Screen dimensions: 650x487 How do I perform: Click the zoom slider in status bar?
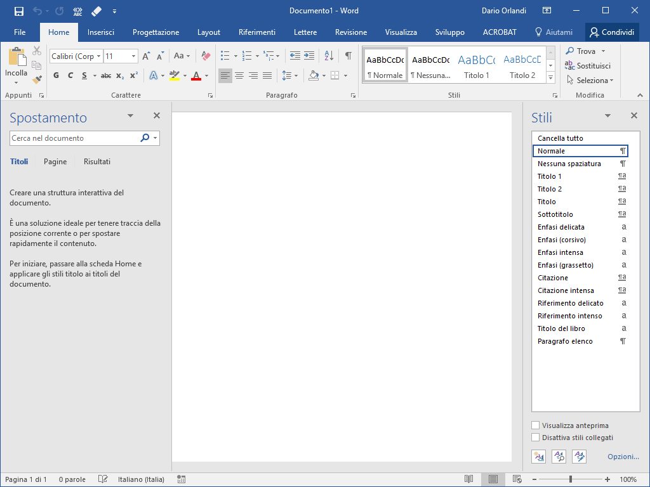pyautogui.click(x=571, y=479)
